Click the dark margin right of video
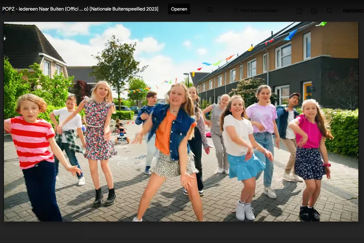364x243 pixels. [361, 121]
